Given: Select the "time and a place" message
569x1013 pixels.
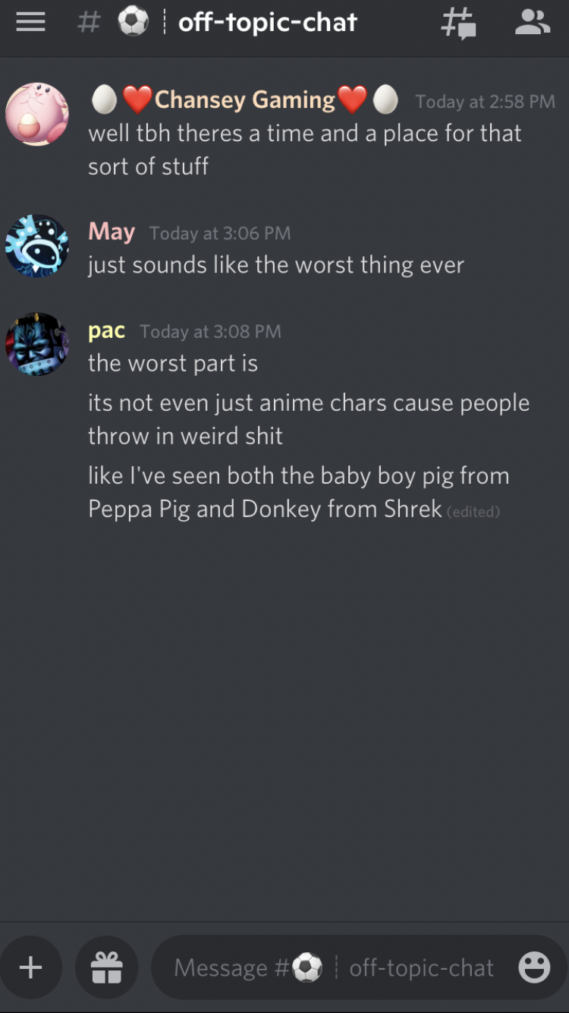Looking at the screenshot, I should coord(305,150).
